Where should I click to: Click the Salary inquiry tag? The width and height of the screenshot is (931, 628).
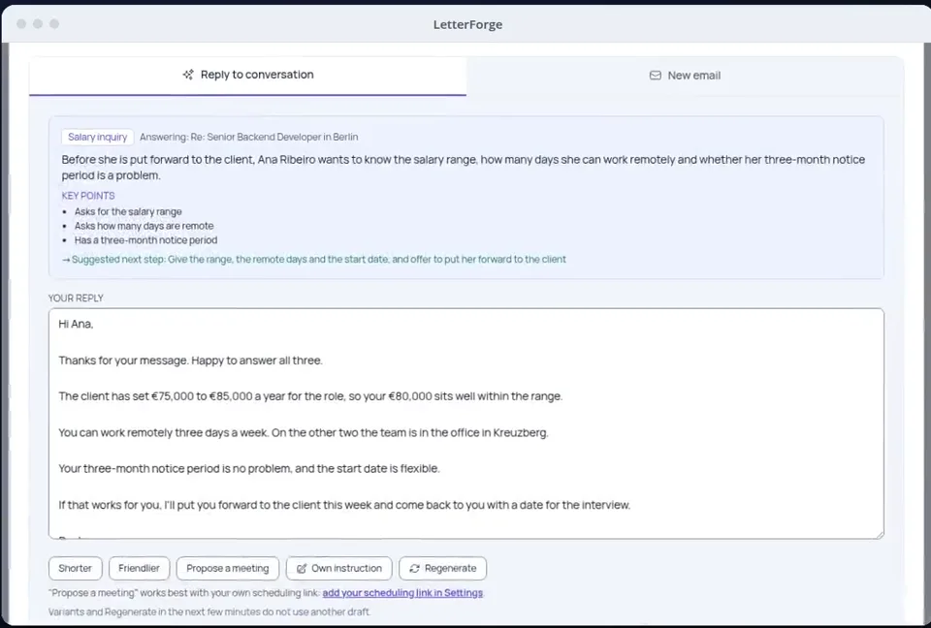pos(97,137)
